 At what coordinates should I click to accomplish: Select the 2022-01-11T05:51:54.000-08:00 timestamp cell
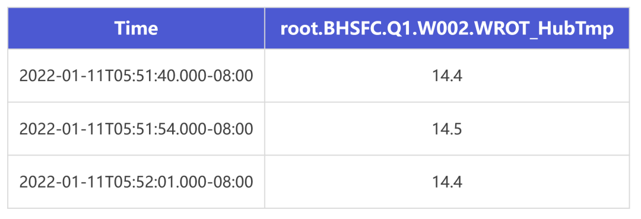point(136,129)
